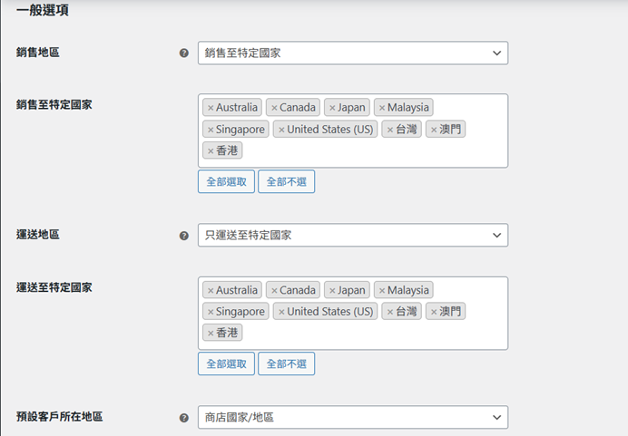
Task: Open the 銷售地區 dropdown
Action: [352, 53]
